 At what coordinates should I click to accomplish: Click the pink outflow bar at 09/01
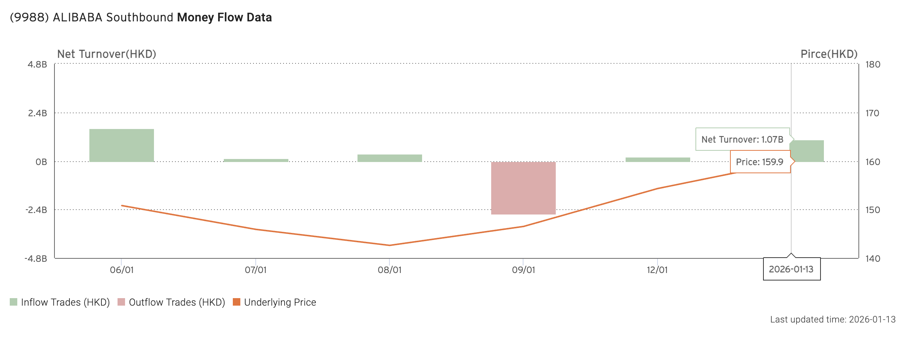click(x=523, y=188)
